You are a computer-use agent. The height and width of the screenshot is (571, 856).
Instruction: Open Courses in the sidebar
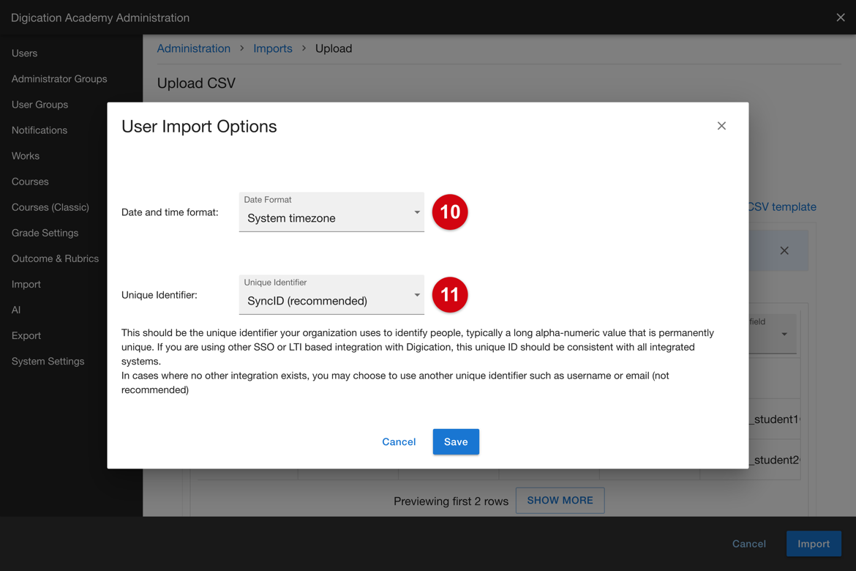pyautogui.click(x=30, y=182)
